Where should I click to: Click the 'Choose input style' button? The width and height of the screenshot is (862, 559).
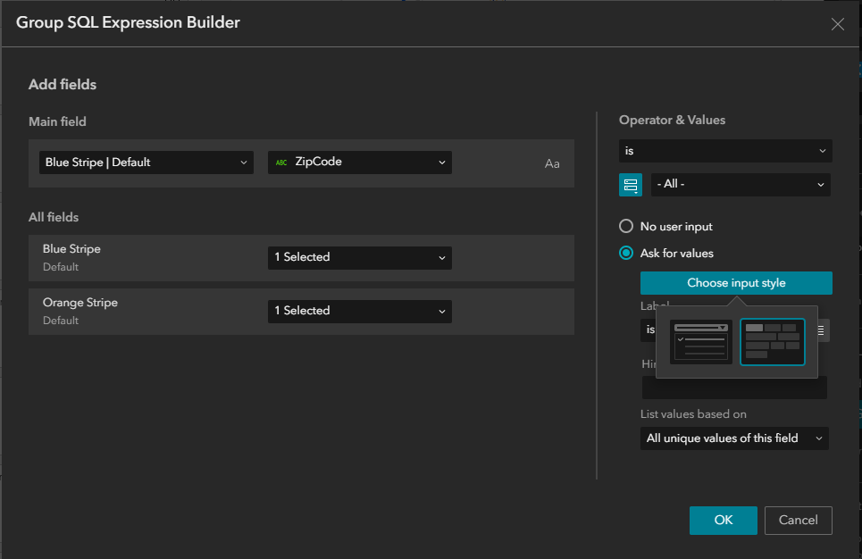736,282
